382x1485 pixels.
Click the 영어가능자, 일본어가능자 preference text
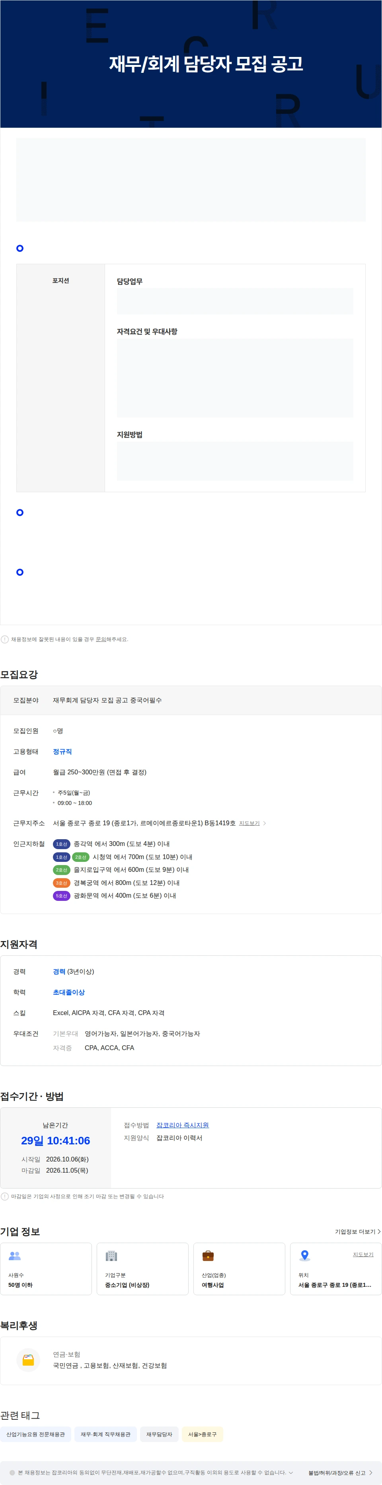click(142, 1034)
